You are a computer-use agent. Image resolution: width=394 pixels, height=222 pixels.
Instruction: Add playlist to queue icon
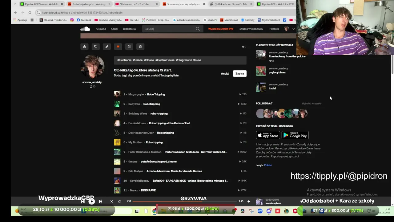tap(129, 47)
